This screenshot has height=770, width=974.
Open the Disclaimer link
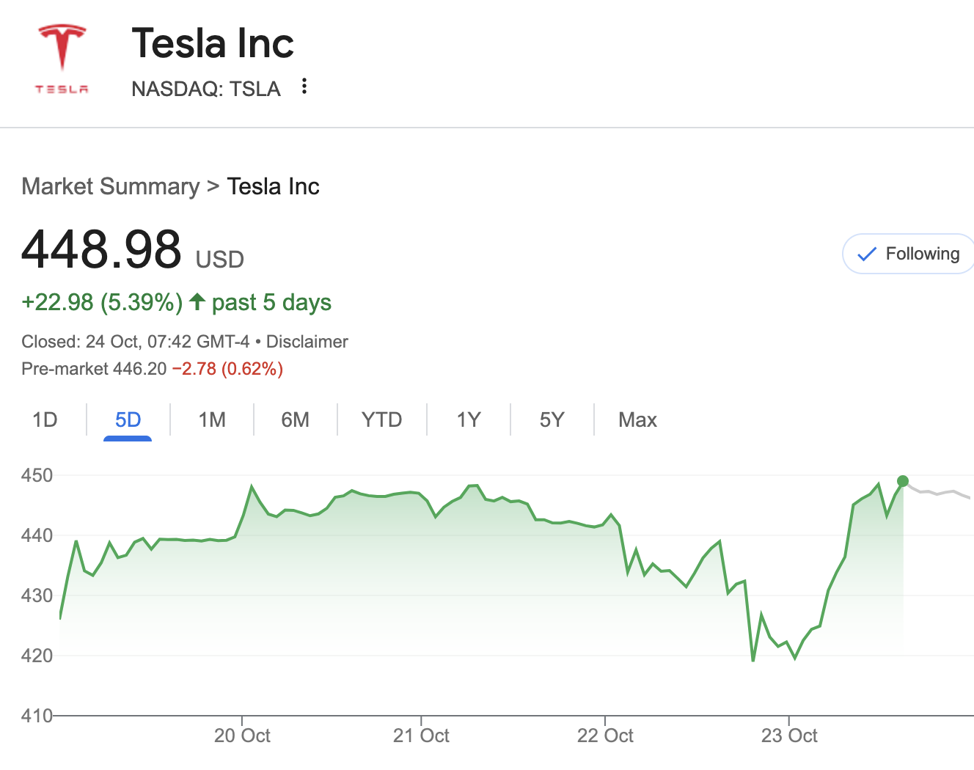[x=307, y=342]
